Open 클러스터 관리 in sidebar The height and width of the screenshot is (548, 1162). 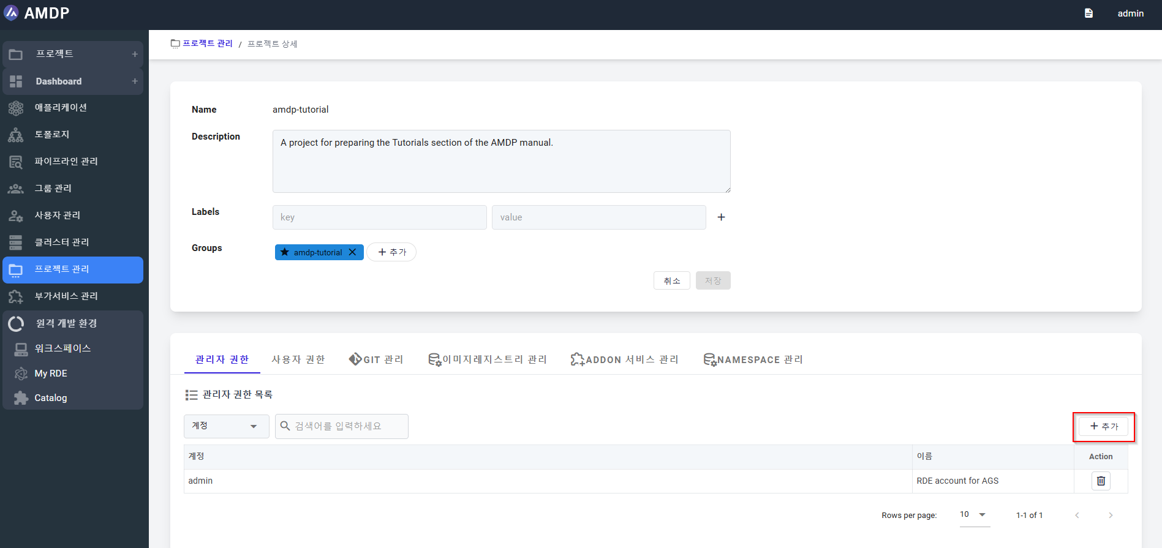(x=73, y=242)
